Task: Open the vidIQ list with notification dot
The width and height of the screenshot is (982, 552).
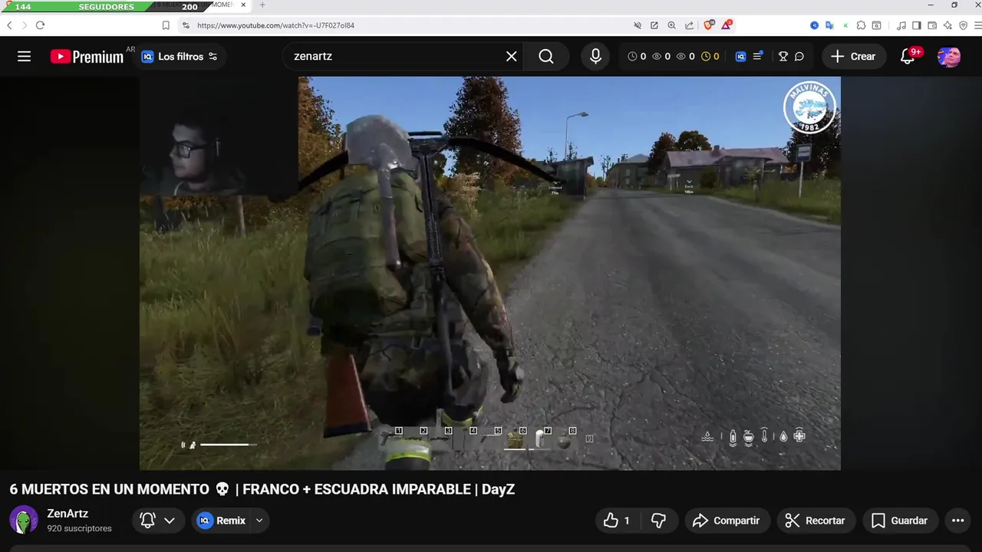Action: pos(758,57)
